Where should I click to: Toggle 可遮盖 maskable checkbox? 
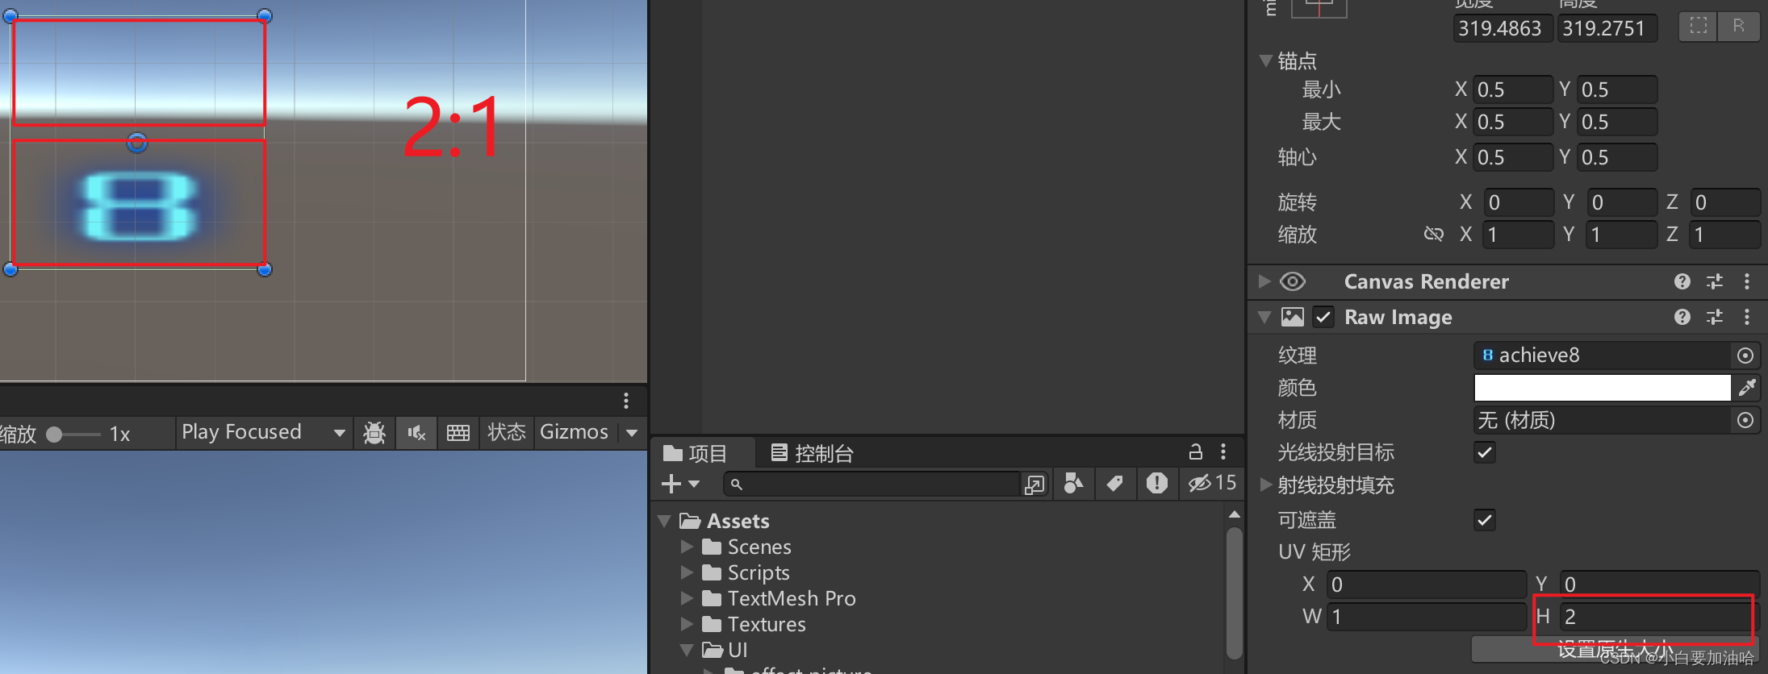click(x=1485, y=520)
